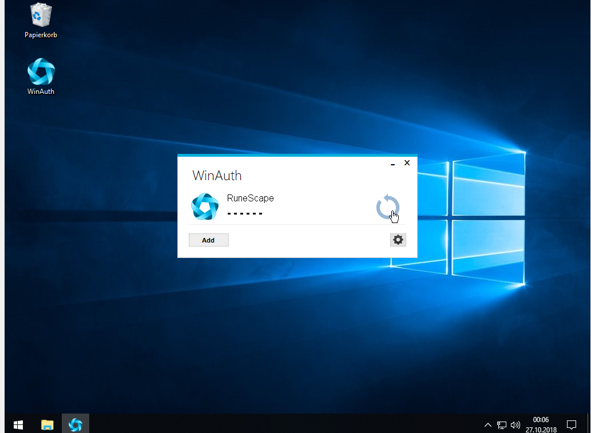Click the WinAuth window title text

[x=217, y=176]
